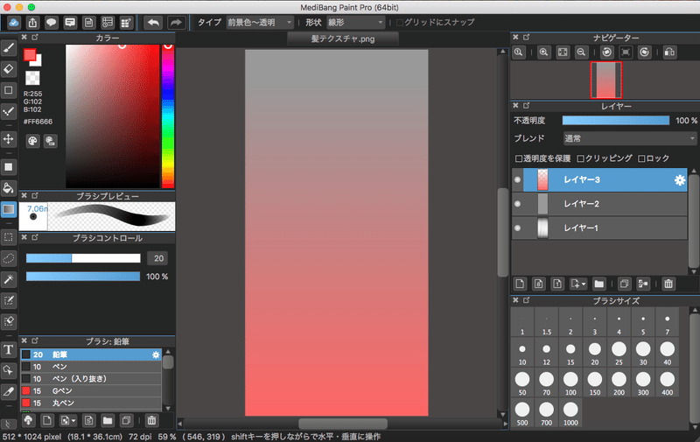Screen dimensions: 700x442
Task: Select the Move tool
Action: coord(9,139)
